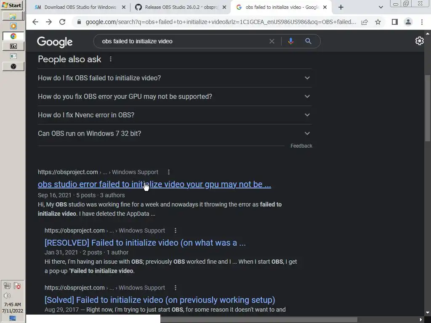Screen dimensions: 431x323
Task: Click the show desktop icon below the date
Action: point(12,318)
